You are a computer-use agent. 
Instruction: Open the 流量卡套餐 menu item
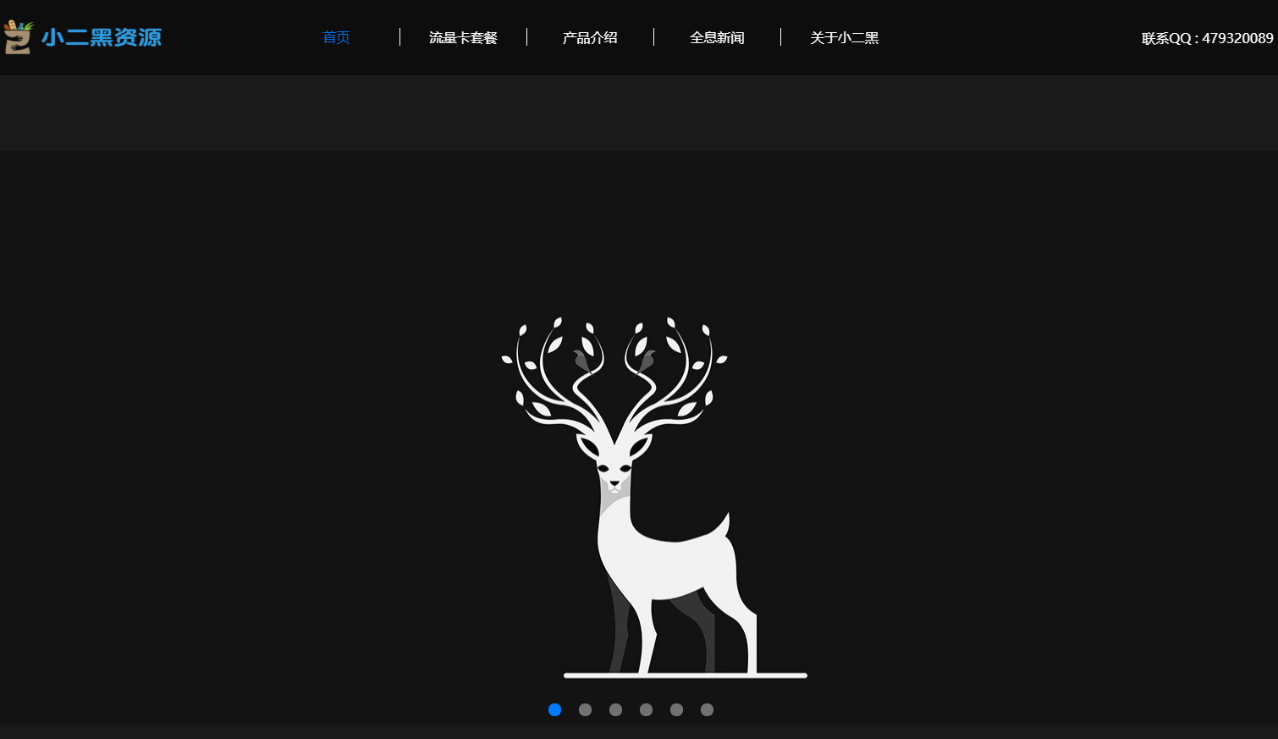tap(463, 37)
